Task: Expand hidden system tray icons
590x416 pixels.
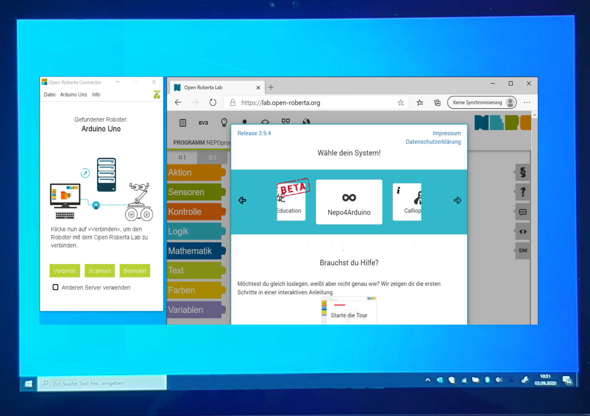Action: coord(427,380)
